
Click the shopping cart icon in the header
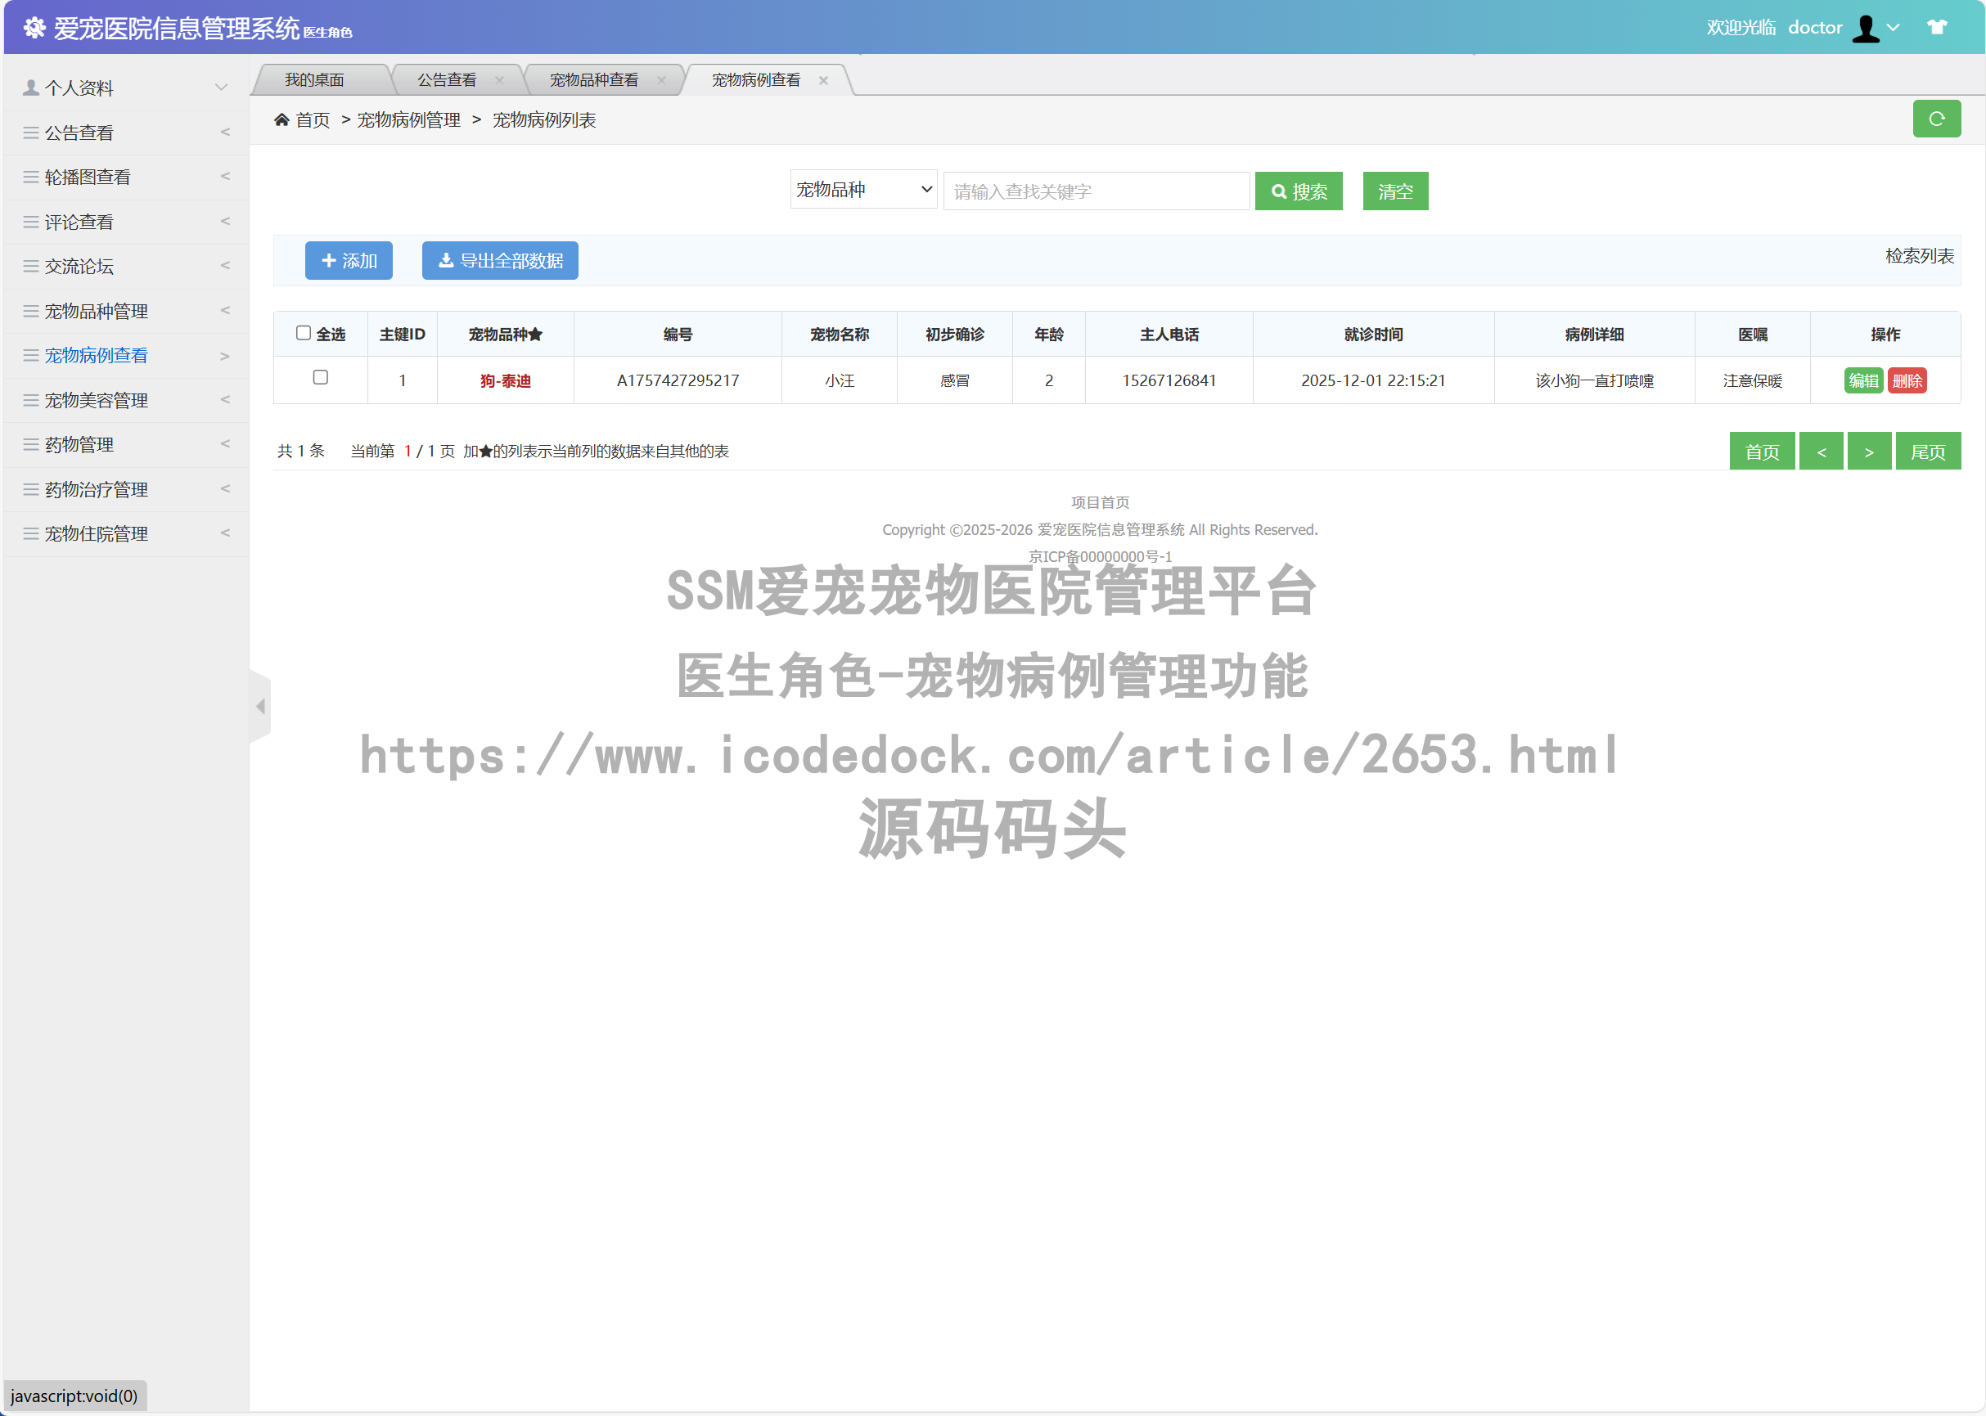pos(1936,26)
